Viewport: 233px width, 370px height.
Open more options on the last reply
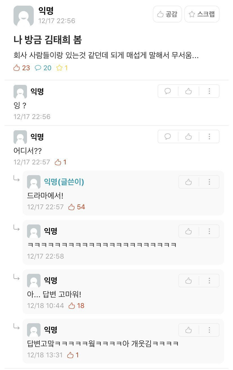coord(209,330)
